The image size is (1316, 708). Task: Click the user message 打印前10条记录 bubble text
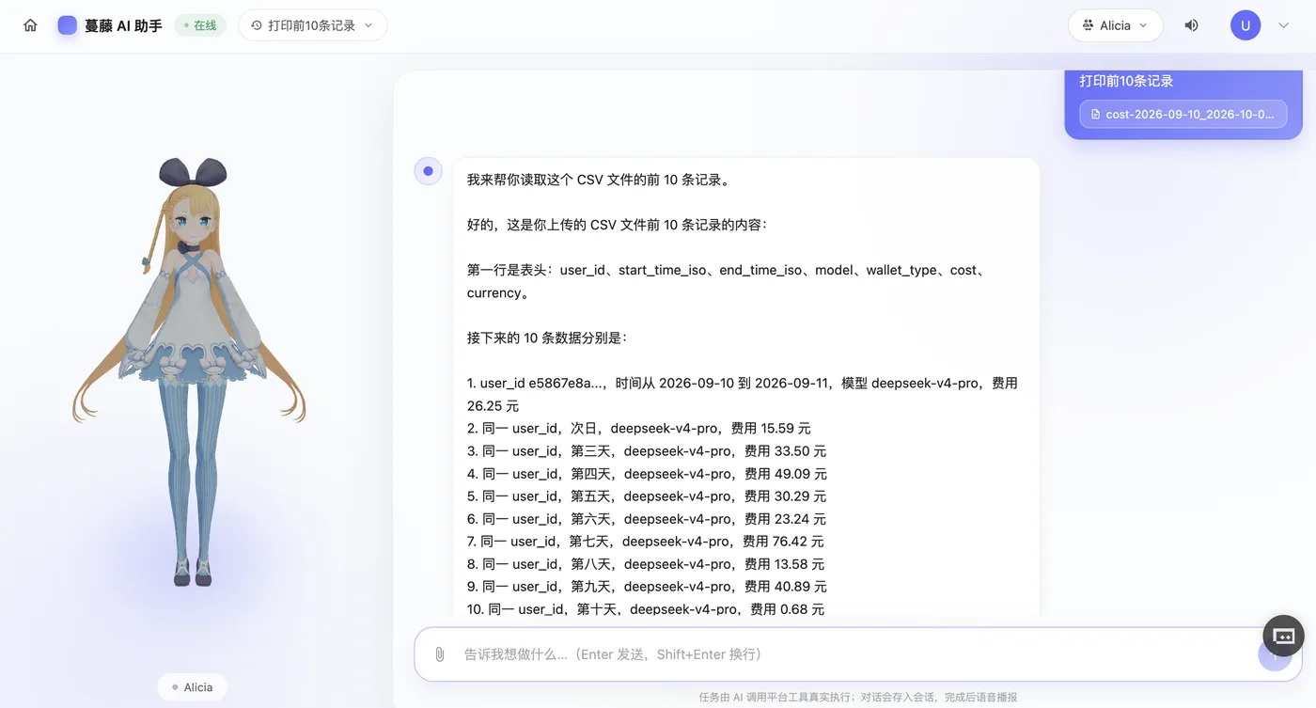tap(1126, 81)
